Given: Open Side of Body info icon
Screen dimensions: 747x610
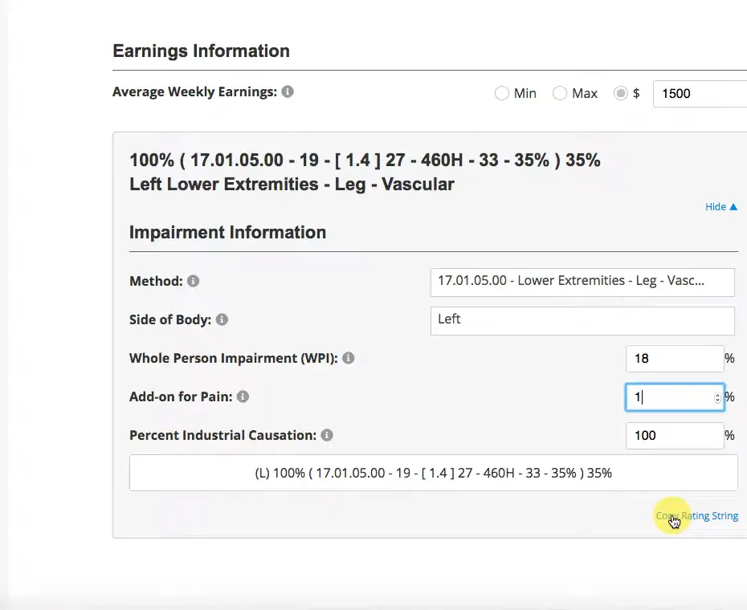Looking at the screenshot, I should tap(222, 319).
